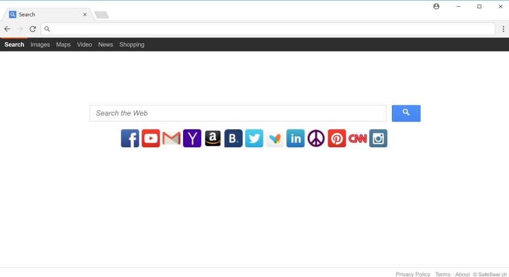This screenshot has width=509, height=277.
Task: Open the Facebook shortcut icon
Action: coord(130,138)
